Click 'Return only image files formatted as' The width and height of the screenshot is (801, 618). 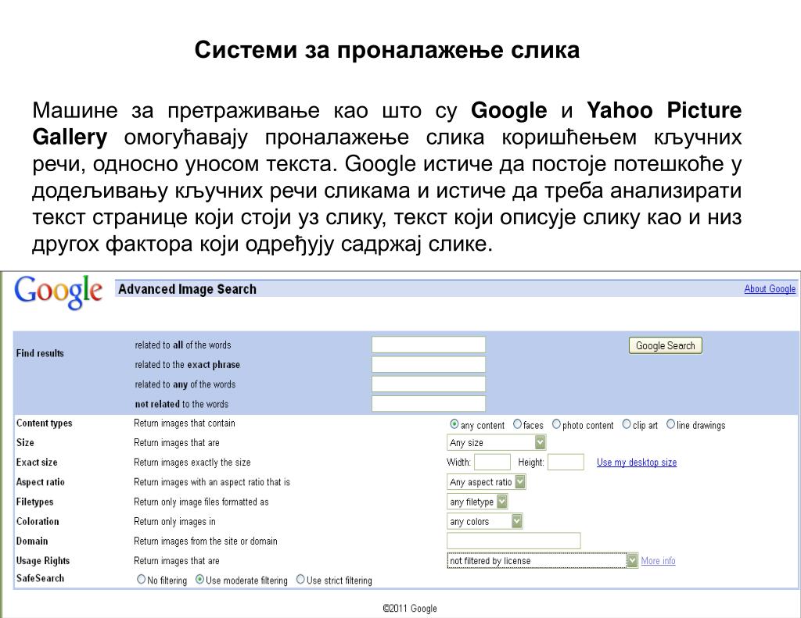201,502
